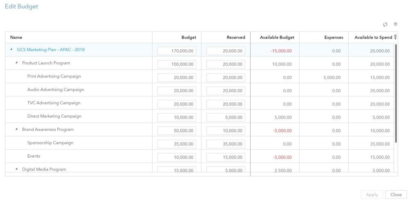
Task: Edit Budget field for Sponsorship Campaign
Action: 176,144
